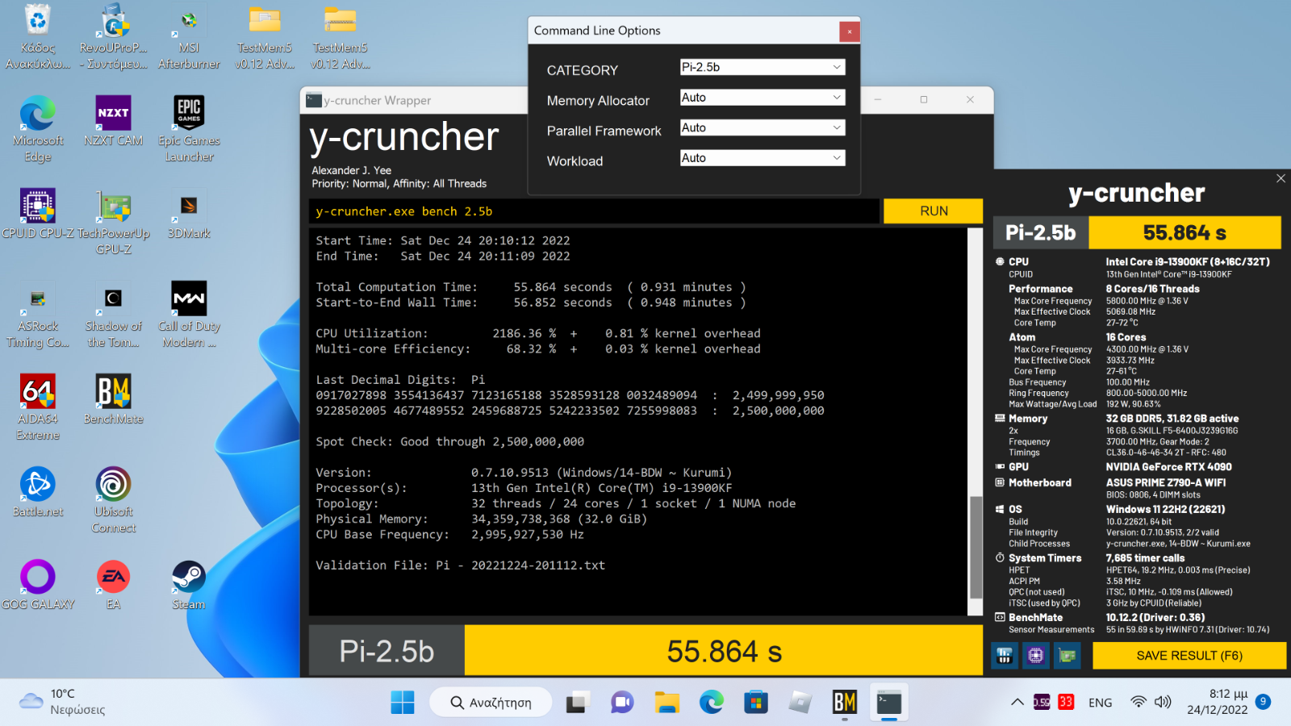Launch Shadow of the Tomb Raider shortcut
The width and height of the screenshot is (1291, 726).
tap(114, 315)
